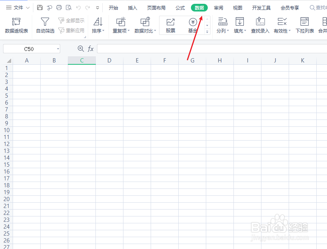
Task: Expand the data types gallery list
Action: point(207,32)
